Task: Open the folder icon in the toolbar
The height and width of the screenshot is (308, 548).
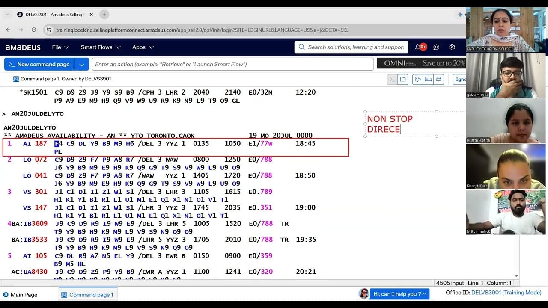Action: [x=402, y=79]
